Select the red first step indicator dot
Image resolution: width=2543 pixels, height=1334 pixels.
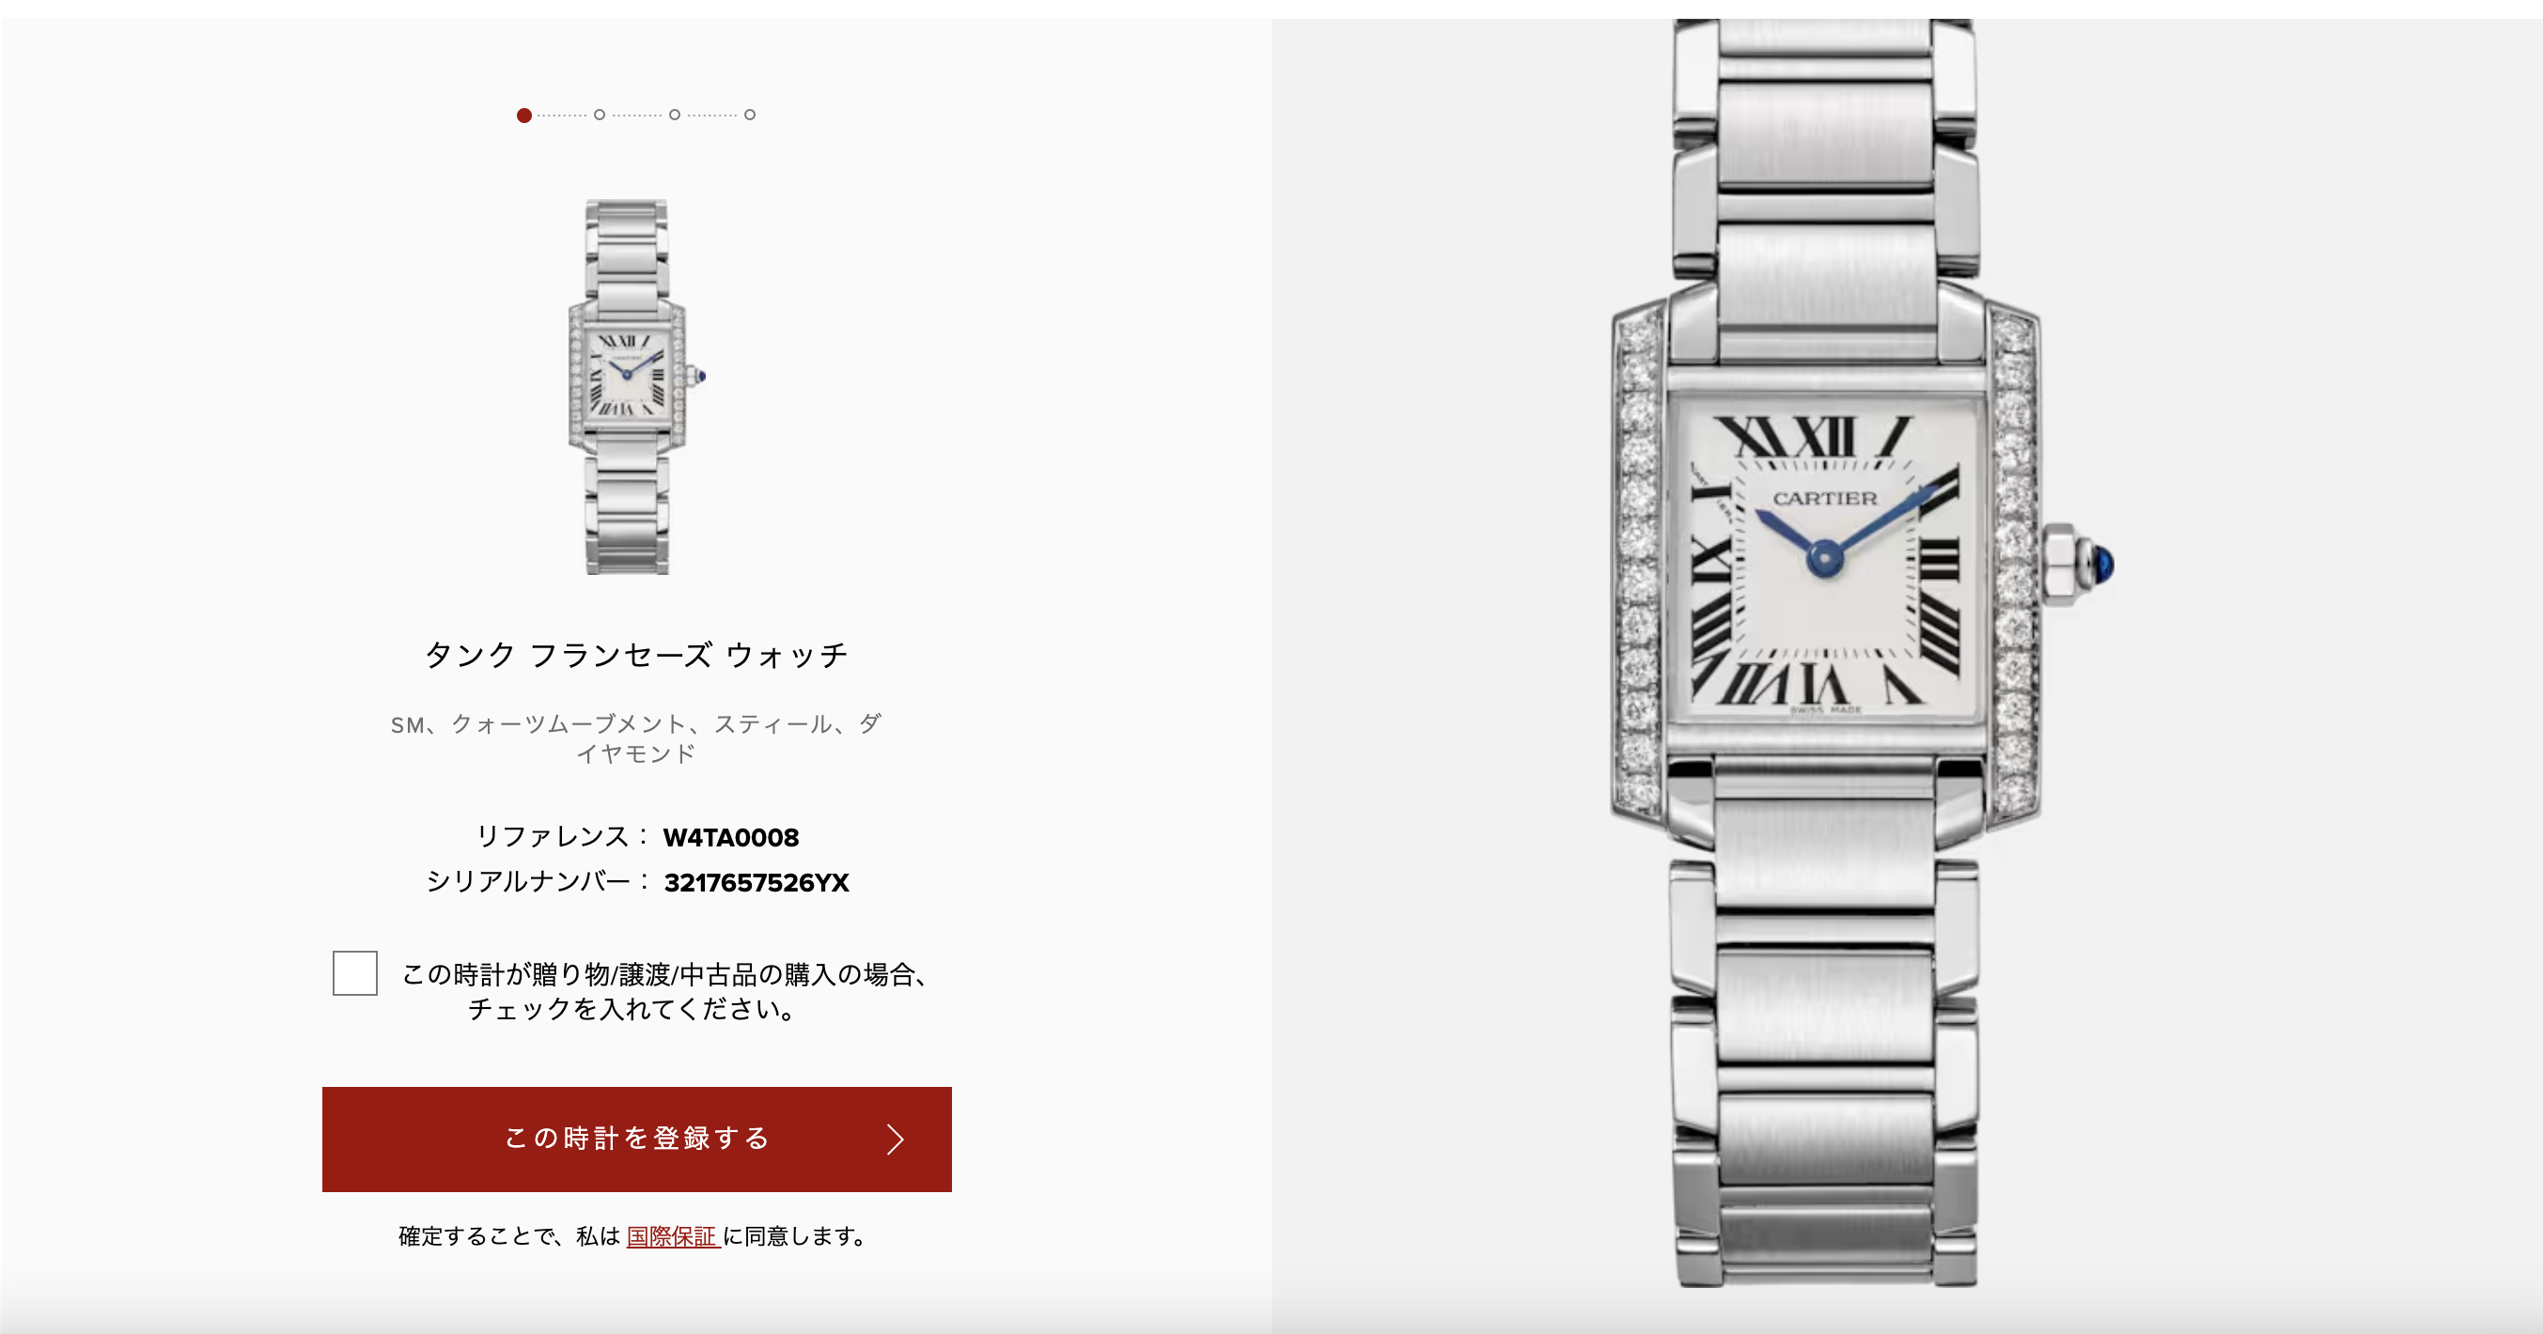pos(524,116)
